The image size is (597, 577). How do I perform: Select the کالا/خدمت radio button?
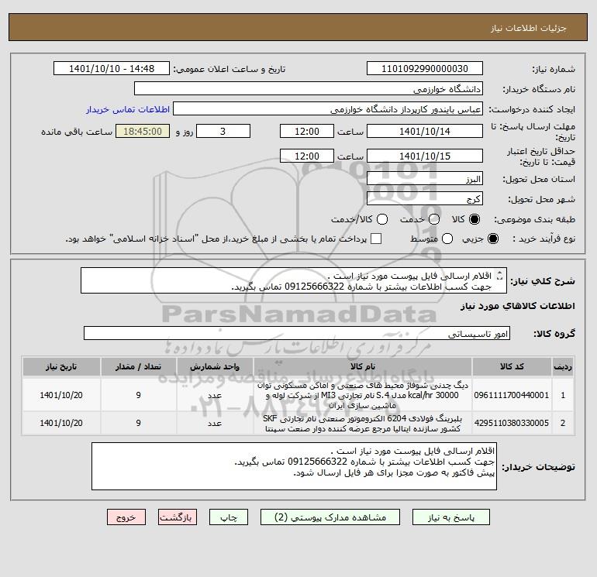tap(382, 219)
